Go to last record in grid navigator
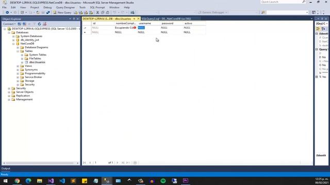Viewport: 330px width, 185px height. pos(123,163)
